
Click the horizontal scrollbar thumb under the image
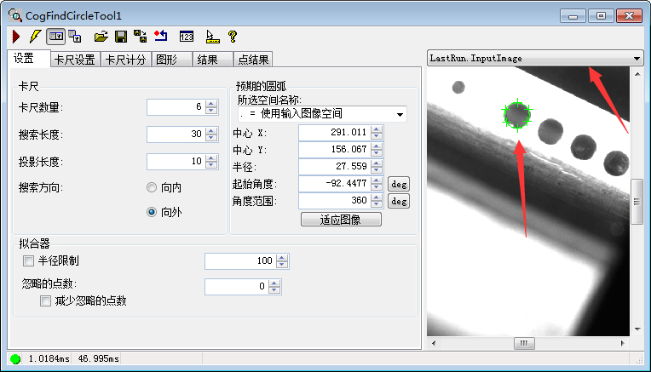coord(523,343)
